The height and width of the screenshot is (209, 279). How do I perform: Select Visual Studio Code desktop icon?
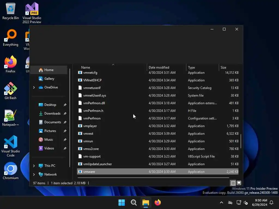click(x=11, y=146)
